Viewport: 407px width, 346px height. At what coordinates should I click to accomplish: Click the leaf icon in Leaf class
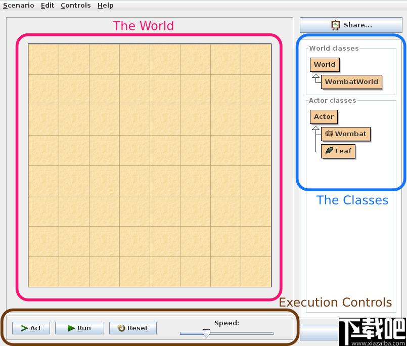coord(329,151)
